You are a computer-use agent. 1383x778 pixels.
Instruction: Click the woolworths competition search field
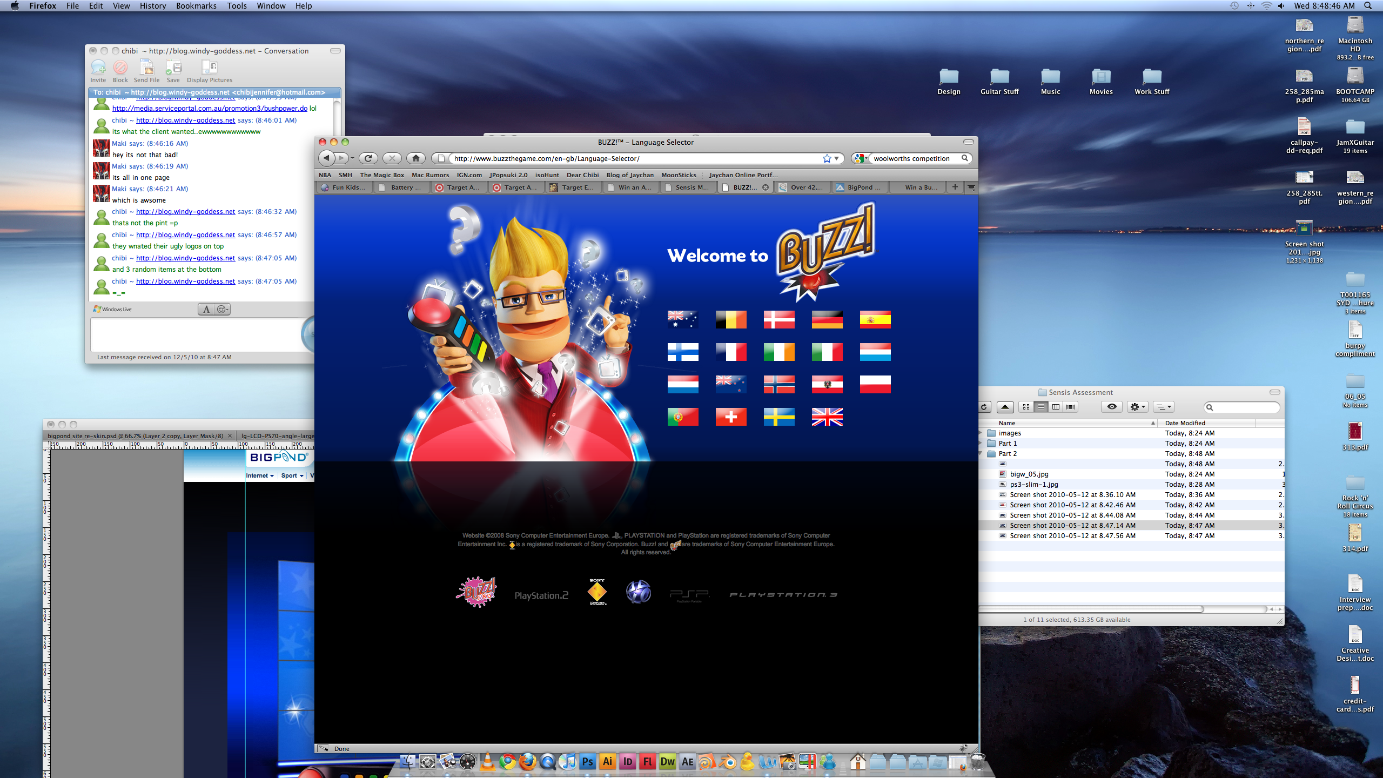click(913, 158)
